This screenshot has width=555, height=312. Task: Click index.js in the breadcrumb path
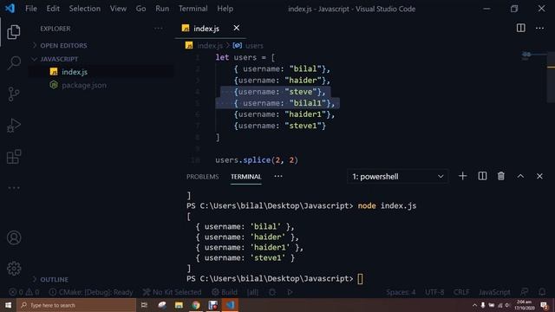point(210,46)
